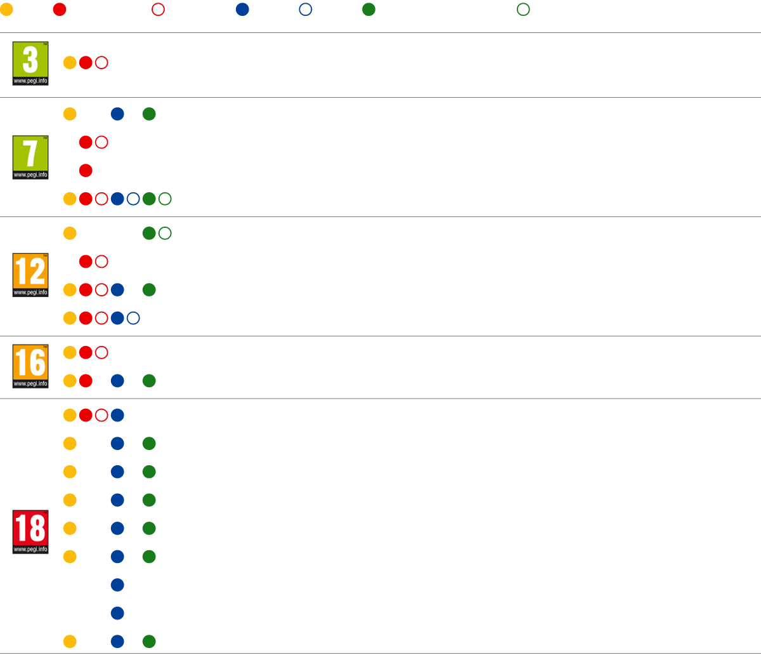Image resolution: width=761 pixels, height=655 pixels.
Task: Click the blue outlined legend circle at top
Action: (306, 10)
